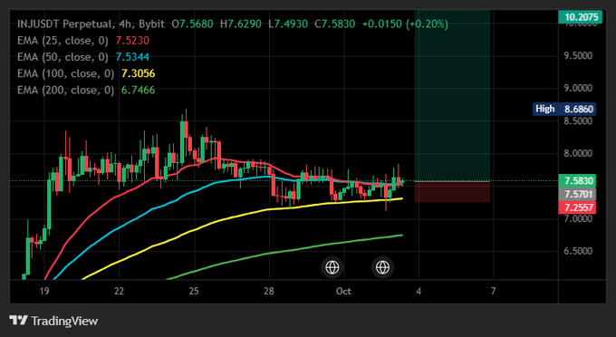The height and width of the screenshot is (337, 616).
Task: Click the gray 7.5701 price label
Action: point(578,194)
